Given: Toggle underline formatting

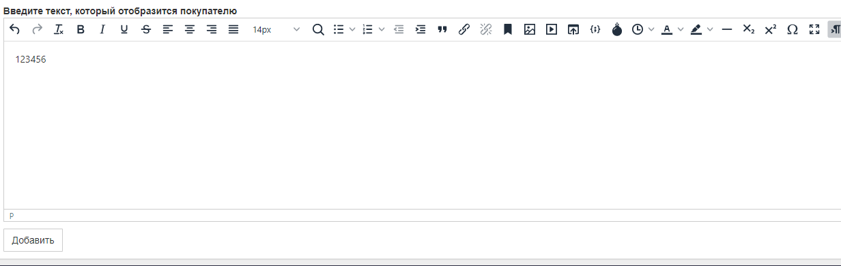Looking at the screenshot, I should (124, 29).
